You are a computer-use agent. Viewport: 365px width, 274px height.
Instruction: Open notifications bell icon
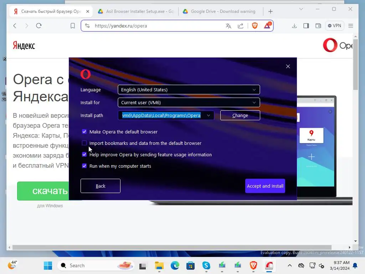[355, 265]
